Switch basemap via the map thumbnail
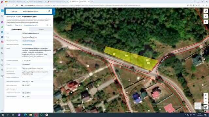 tap(198, 106)
